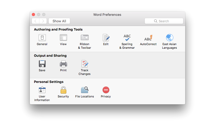Open User Information settings
The image size is (208, 121).
tap(42, 90)
